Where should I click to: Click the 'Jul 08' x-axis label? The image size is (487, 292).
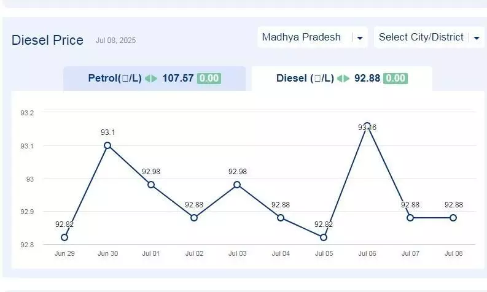click(453, 253)
